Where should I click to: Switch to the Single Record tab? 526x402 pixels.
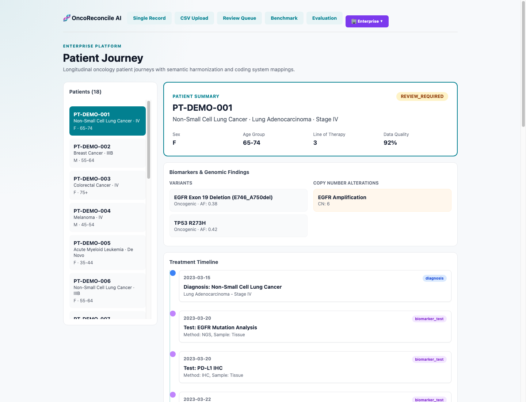149,18
